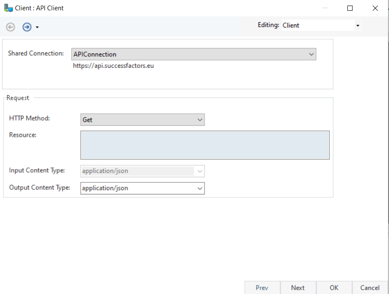Open the forward arrow history dropdown

point(37,27)
